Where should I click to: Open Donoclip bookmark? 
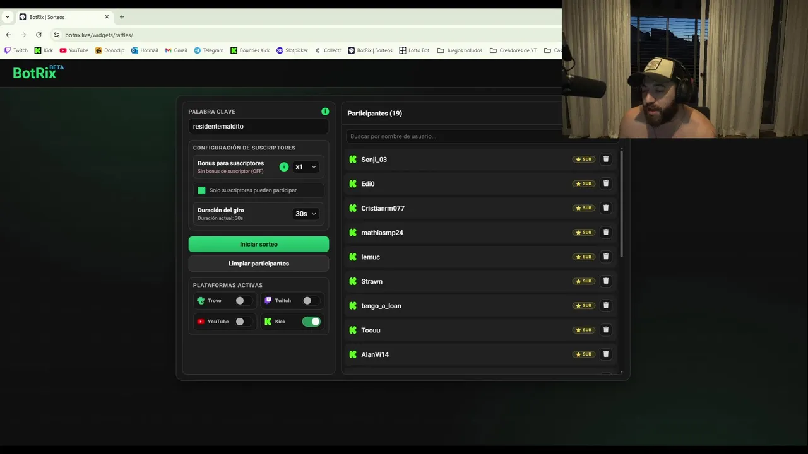(110, 50)
